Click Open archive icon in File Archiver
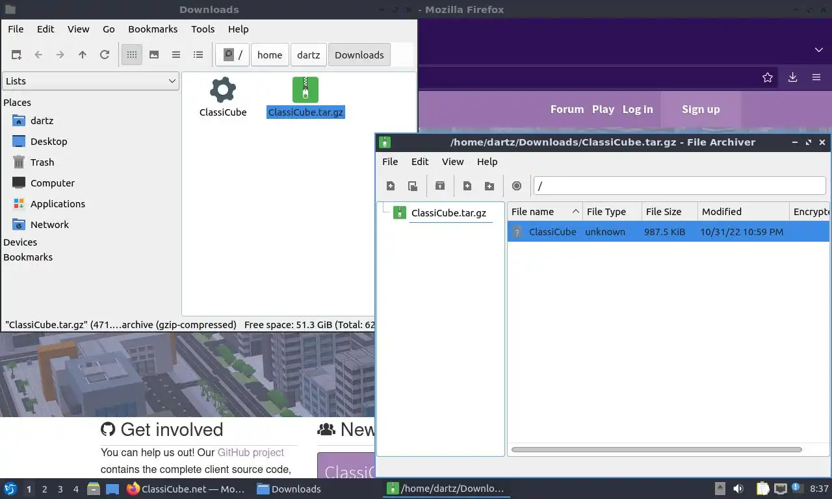832x499 pixels. (x=413, y=186)
